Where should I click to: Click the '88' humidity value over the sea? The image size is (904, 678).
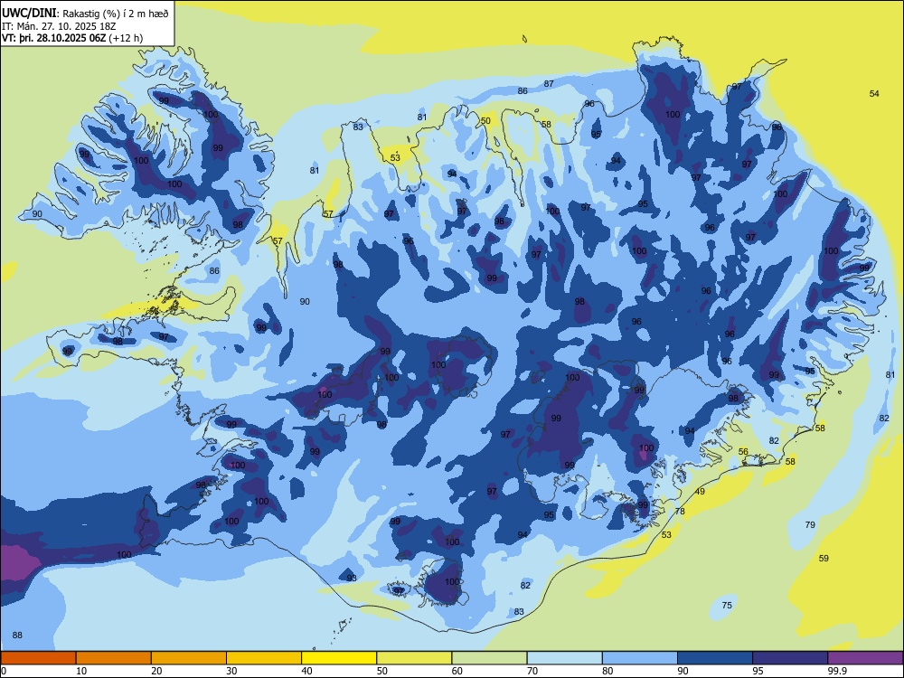click(x=17, y=635)
